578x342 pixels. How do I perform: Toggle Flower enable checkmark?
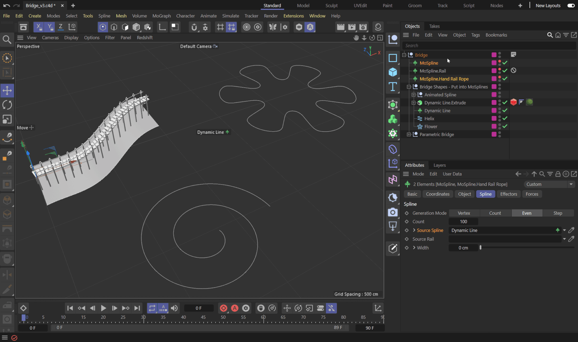tap(505, 126)
